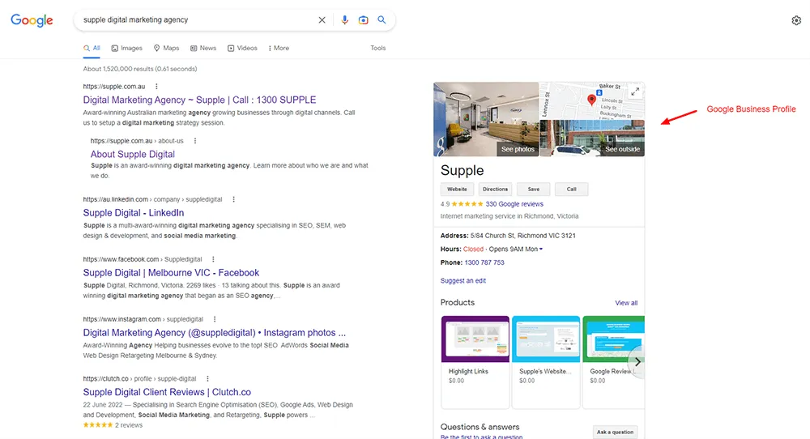Expand the opening hours dropdown arrow
The width and height of the screenshot is (810, 439).
pos(541,249)
